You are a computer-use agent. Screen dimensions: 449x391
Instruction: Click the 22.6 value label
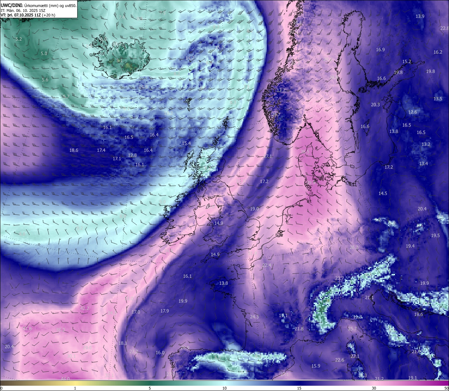click(x=340, y=360)
